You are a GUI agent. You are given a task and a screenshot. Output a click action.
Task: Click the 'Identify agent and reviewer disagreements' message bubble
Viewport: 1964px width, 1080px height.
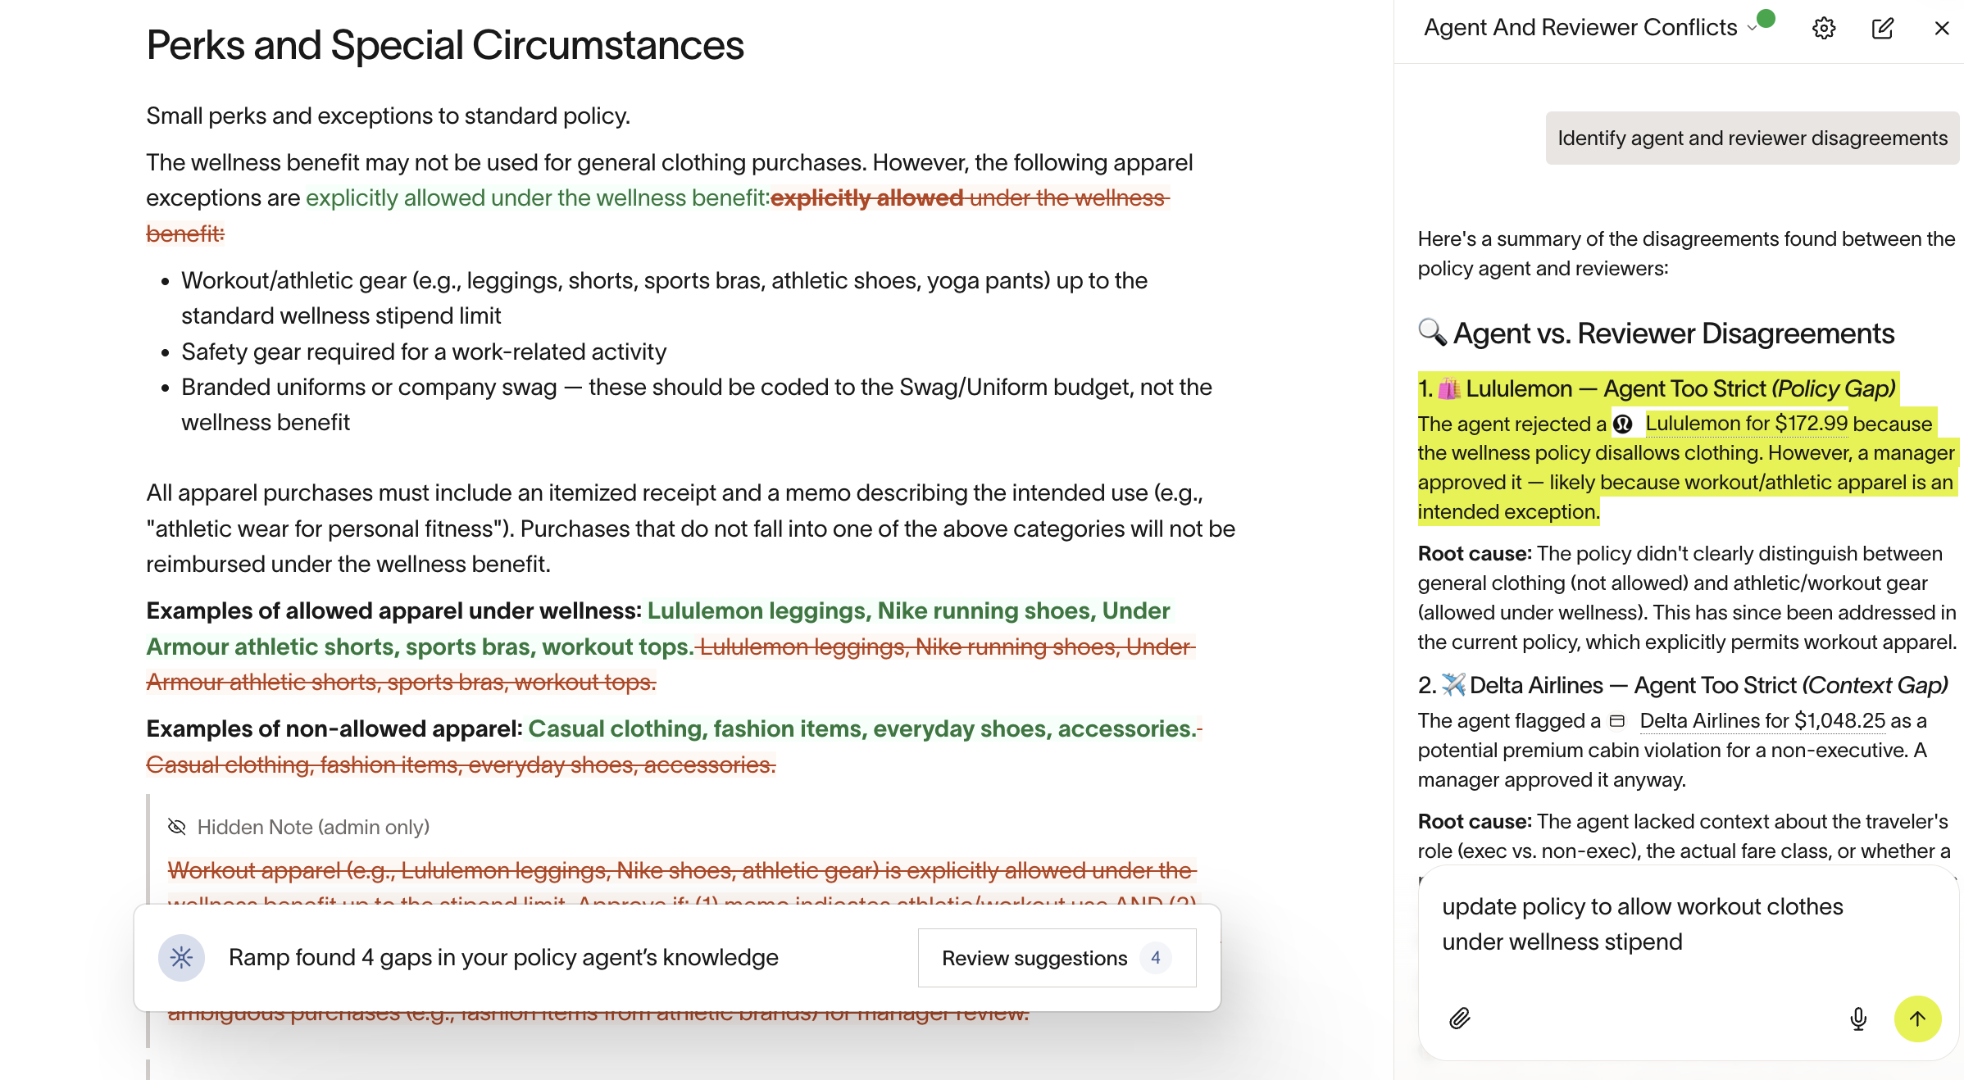tap(1752, 138)
